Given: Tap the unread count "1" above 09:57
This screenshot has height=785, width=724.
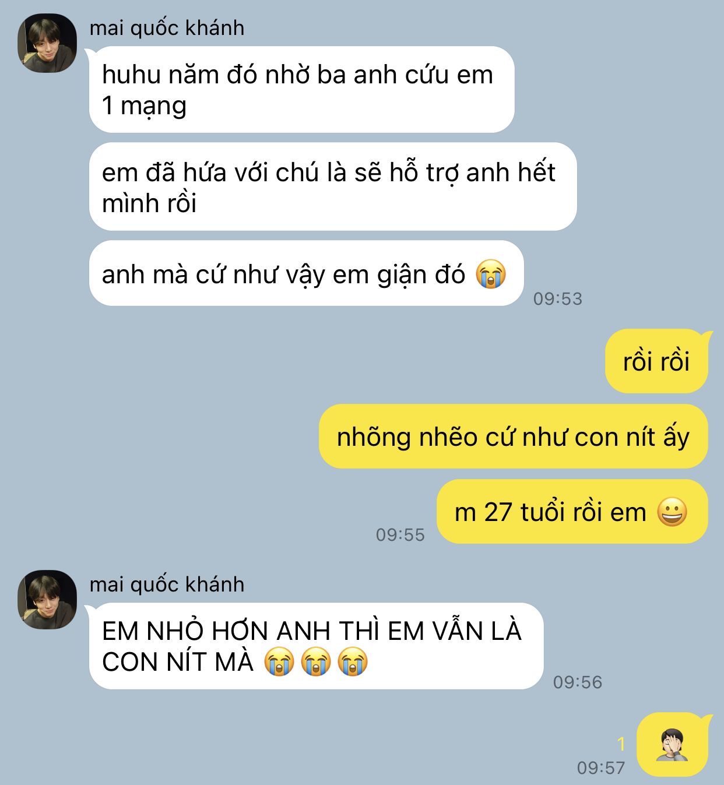Looking at the screenshot, I should click(x=621, y=744).
